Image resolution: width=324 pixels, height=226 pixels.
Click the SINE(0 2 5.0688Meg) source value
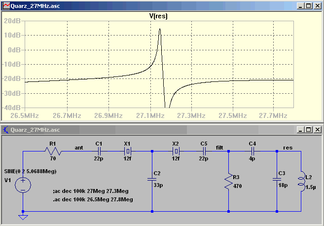[31, 171]
